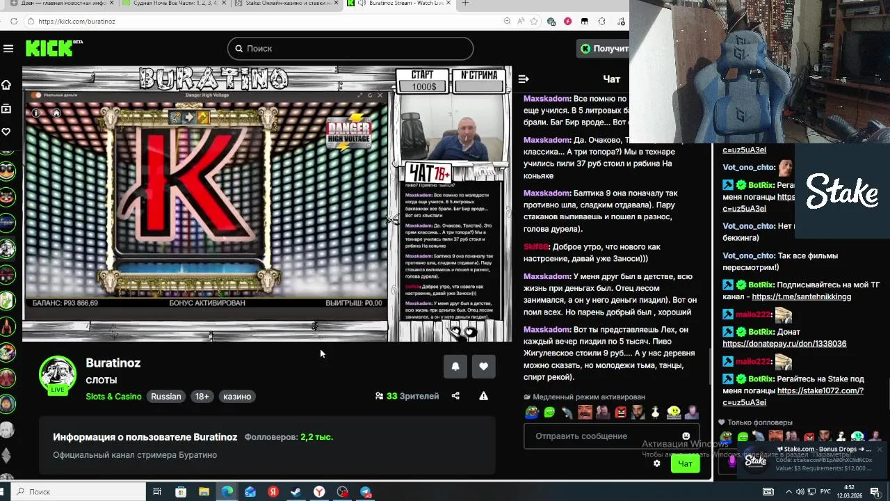The image size is (890, 501).
Task: Zoom page with magnifier icon in address bar
Action: (x=508, y=22)
